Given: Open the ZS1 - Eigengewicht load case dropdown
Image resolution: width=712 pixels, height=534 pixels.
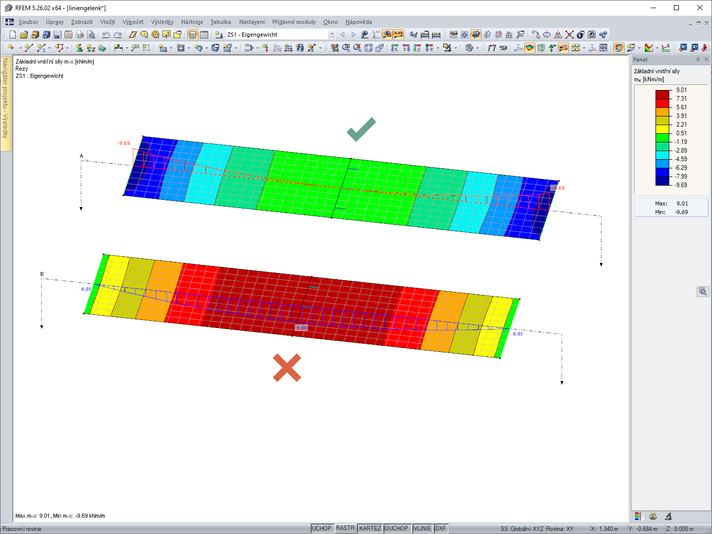Looking at the screenshot, I should point(332,35).
